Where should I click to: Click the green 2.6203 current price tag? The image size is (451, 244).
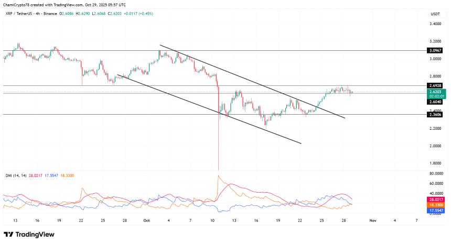click(436, 93)
